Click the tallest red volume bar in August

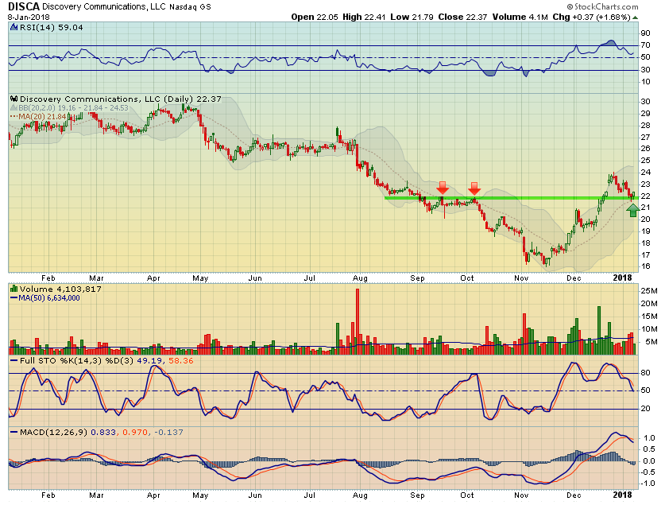pyautogui.click(x=357, y=321)
